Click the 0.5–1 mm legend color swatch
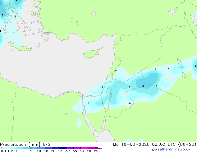This screenshot has width=197, height=152. tap(12, 148)
